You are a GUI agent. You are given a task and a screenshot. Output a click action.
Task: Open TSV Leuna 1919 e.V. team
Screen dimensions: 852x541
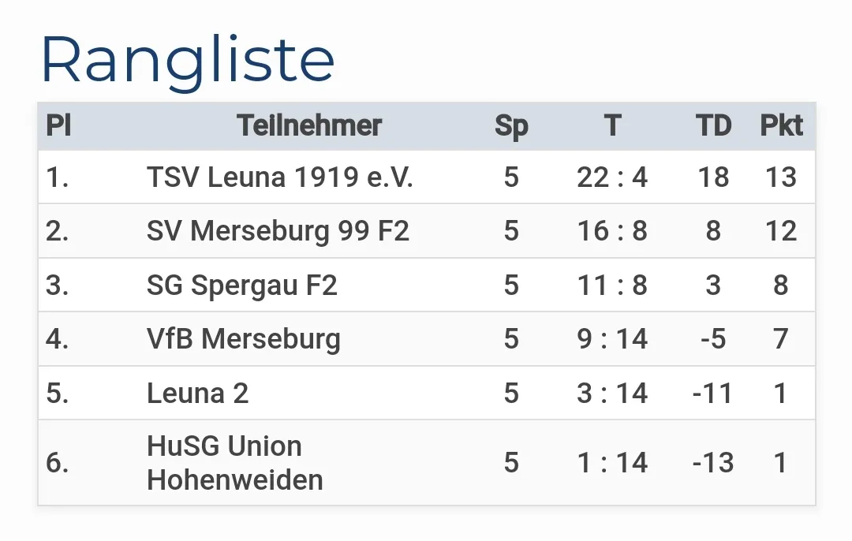point(280,177)
